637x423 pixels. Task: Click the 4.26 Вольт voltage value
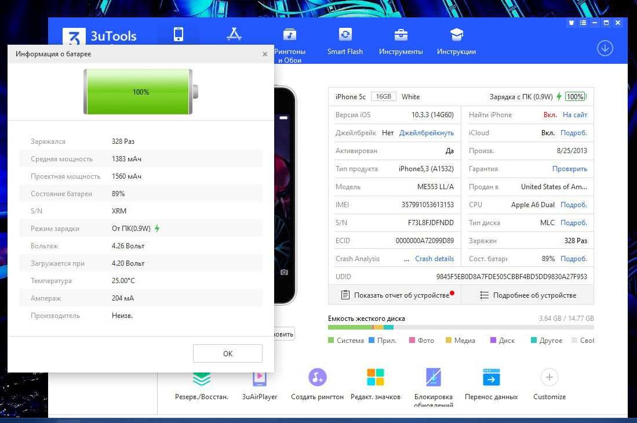[x=128, y=245]
